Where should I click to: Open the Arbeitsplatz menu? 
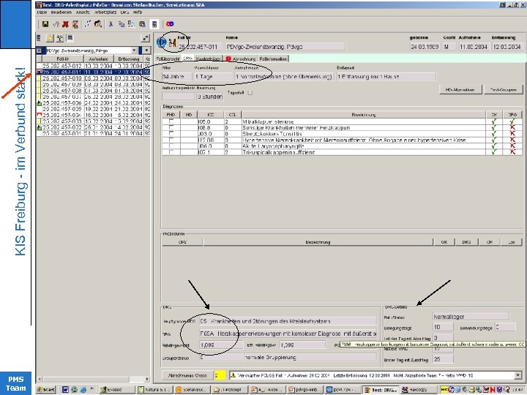coord(105,12)
